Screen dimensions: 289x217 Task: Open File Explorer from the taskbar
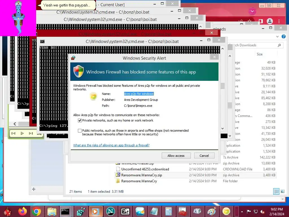click(x=52, y=211)
